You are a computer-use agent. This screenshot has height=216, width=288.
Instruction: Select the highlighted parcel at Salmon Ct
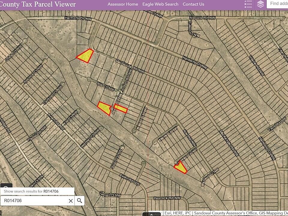181,167
